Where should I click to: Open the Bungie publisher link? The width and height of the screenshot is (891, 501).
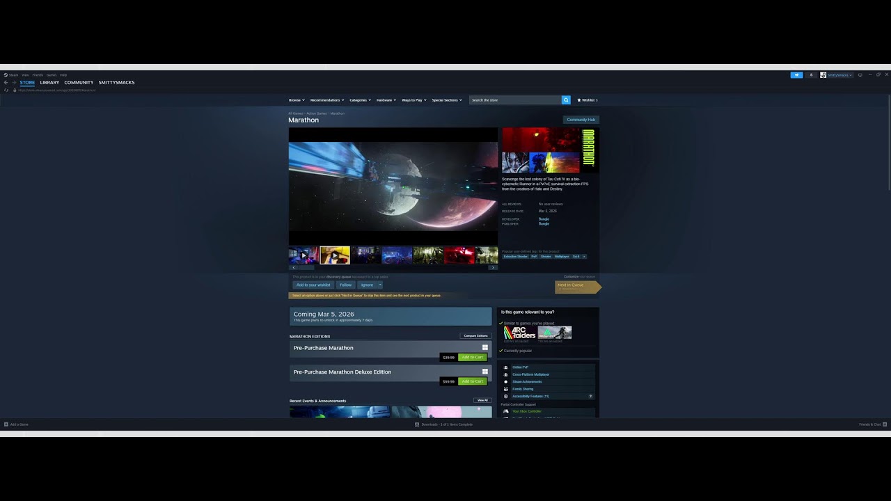pos(544,224)
